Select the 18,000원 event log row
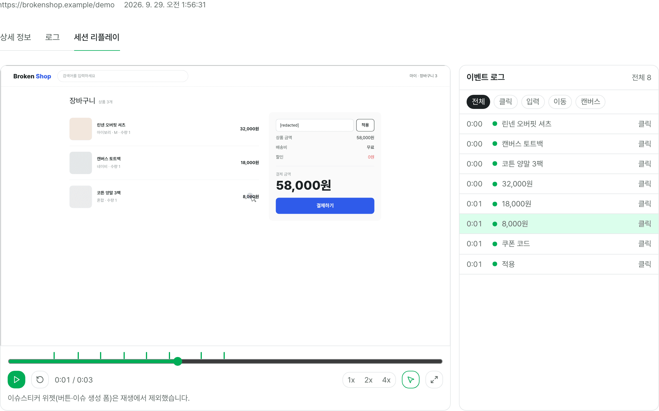This screenshot has width=659, height=411. click(x=559, y=204)
